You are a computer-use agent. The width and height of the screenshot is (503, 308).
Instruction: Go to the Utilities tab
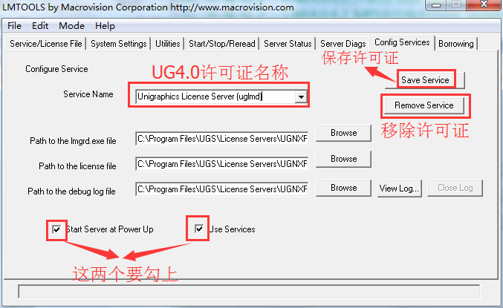coord(167,44)
